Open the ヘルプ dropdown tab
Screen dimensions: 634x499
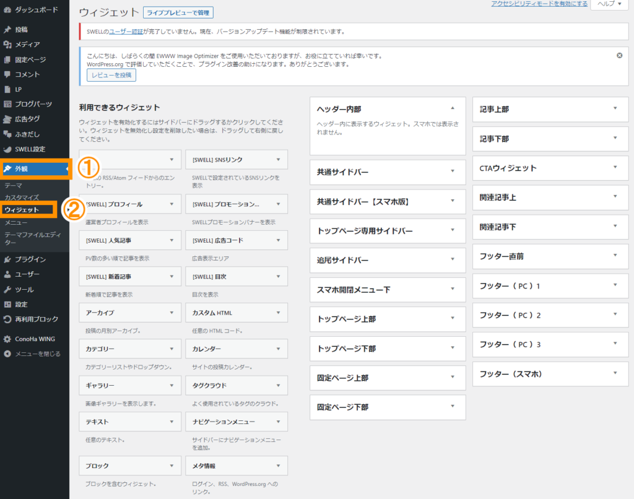[x=609, y=4]
